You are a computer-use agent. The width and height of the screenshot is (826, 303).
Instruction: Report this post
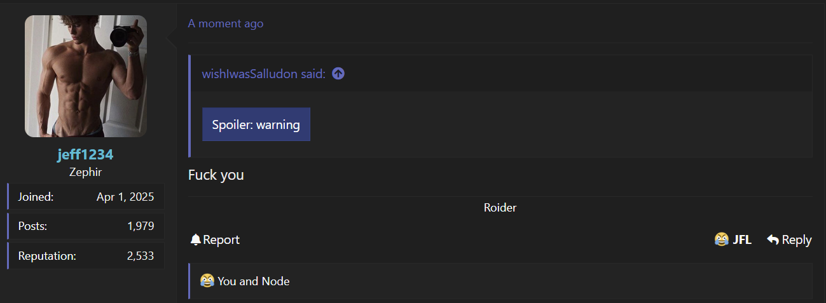[215, 239]
